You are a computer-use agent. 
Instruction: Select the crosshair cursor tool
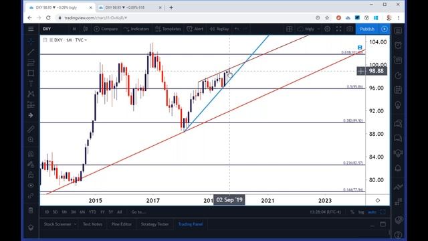pos(31,42)
